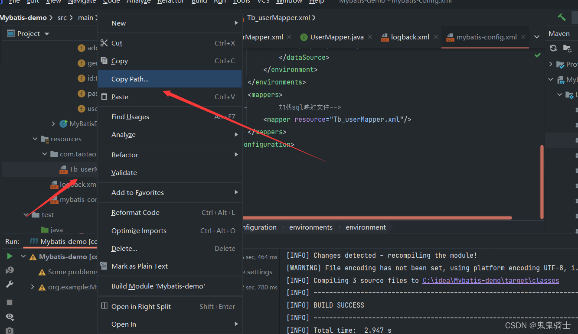Close the logback.xml editor tab
Viewport: 578px width, 334px height.
[435, 37]
